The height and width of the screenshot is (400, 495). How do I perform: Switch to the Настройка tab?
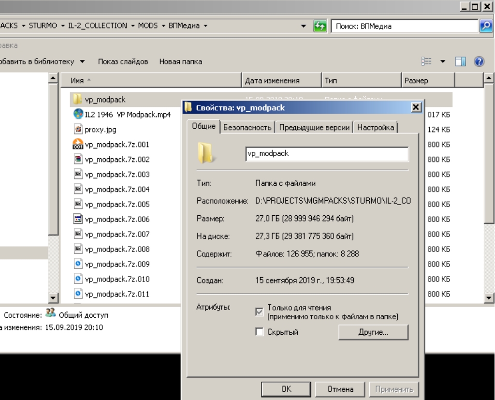tap(375, 127)
